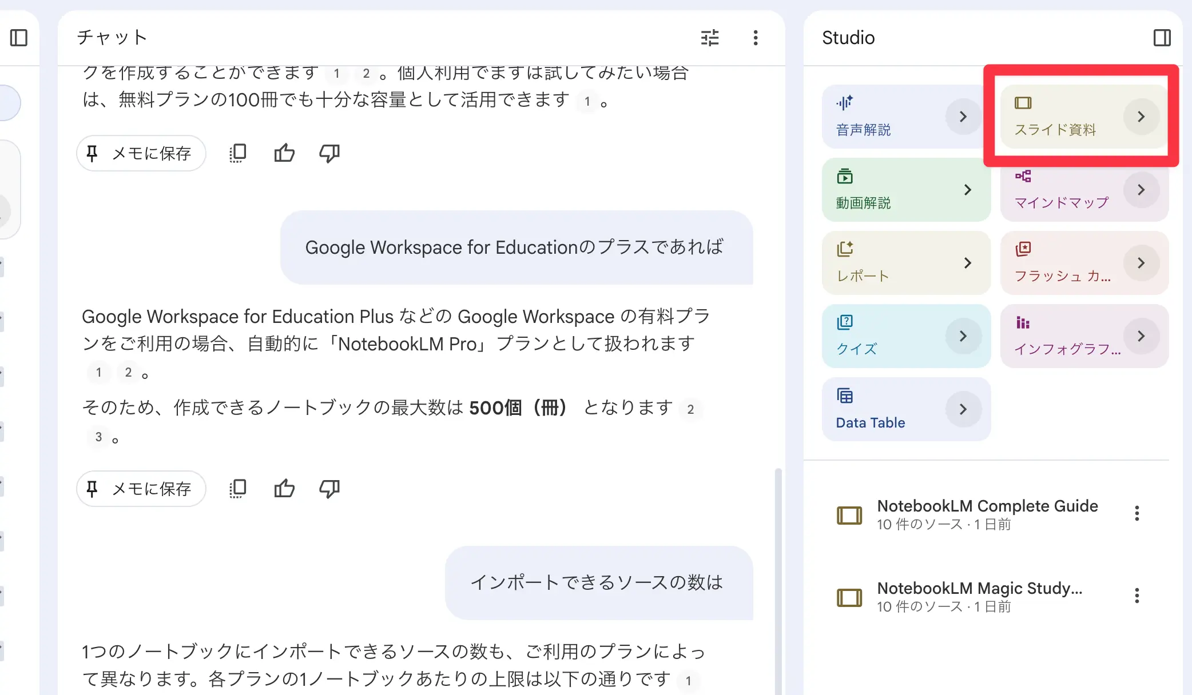Thumbs down the first chat response
Image resolution: width=1192 pixels, height=695 pixels.
pos(329,153)
